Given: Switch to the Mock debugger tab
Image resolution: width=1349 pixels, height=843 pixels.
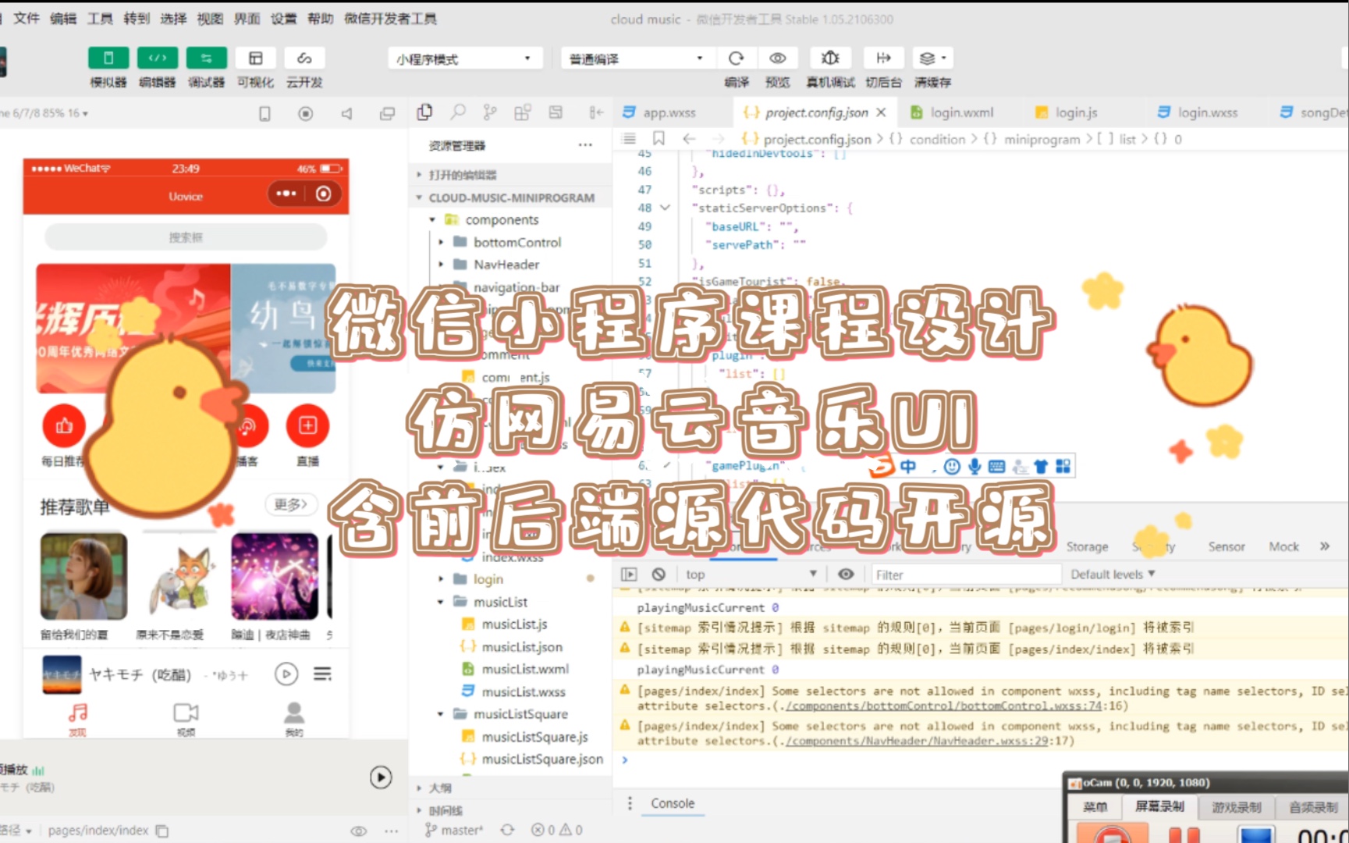Looking at the screenshot, I should click(1283, 546).
